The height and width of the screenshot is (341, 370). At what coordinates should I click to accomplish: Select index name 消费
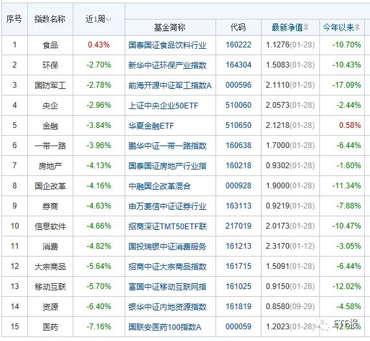coord(50,246)
